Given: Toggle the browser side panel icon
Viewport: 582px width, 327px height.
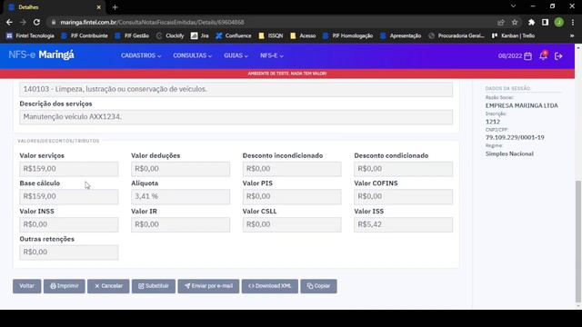Looking at the screenshot, I should [546, 22].
